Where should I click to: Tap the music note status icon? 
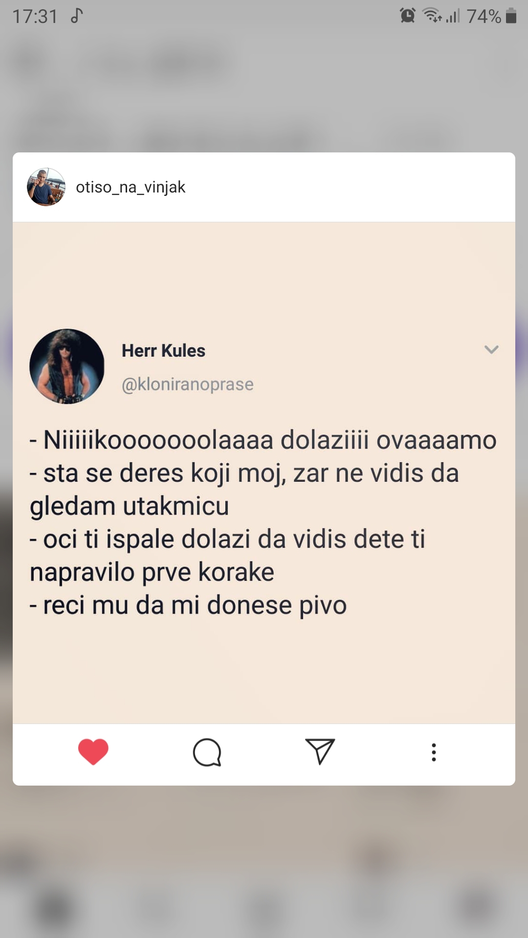click(x=77, y=16)
